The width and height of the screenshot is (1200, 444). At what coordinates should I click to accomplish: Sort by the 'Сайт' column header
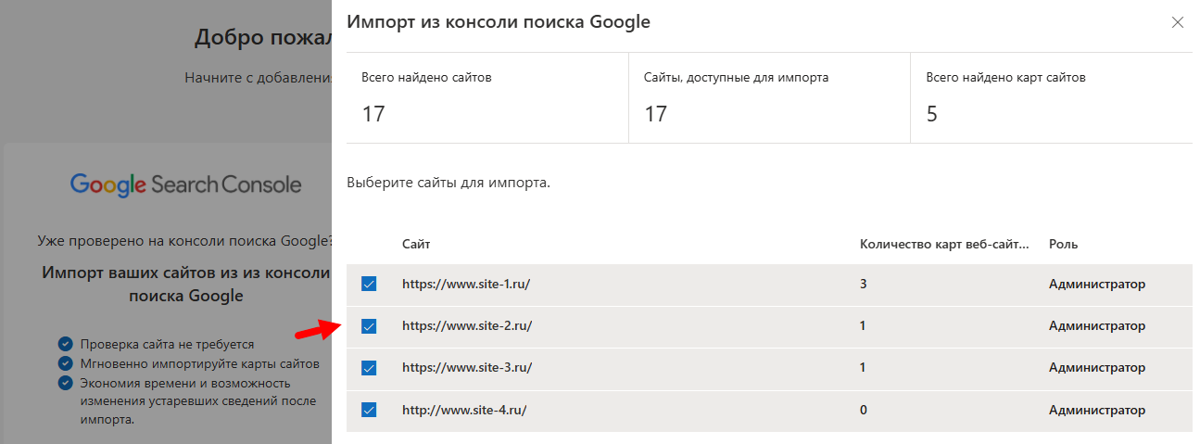click(x=416, y=244)
